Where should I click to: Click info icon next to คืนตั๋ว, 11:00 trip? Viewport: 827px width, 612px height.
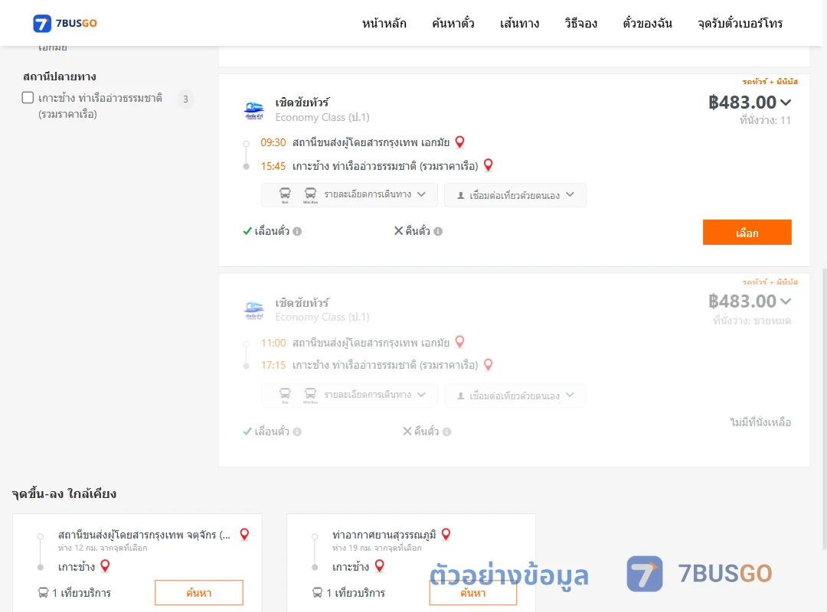tap(446, 431)
